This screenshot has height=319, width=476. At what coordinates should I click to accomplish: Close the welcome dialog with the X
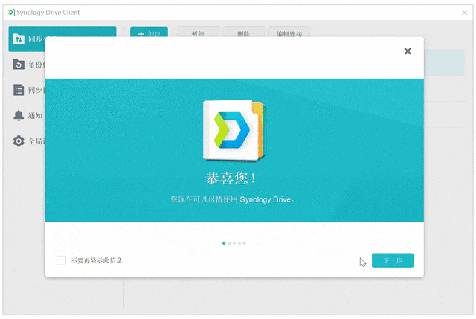[408, 51]
